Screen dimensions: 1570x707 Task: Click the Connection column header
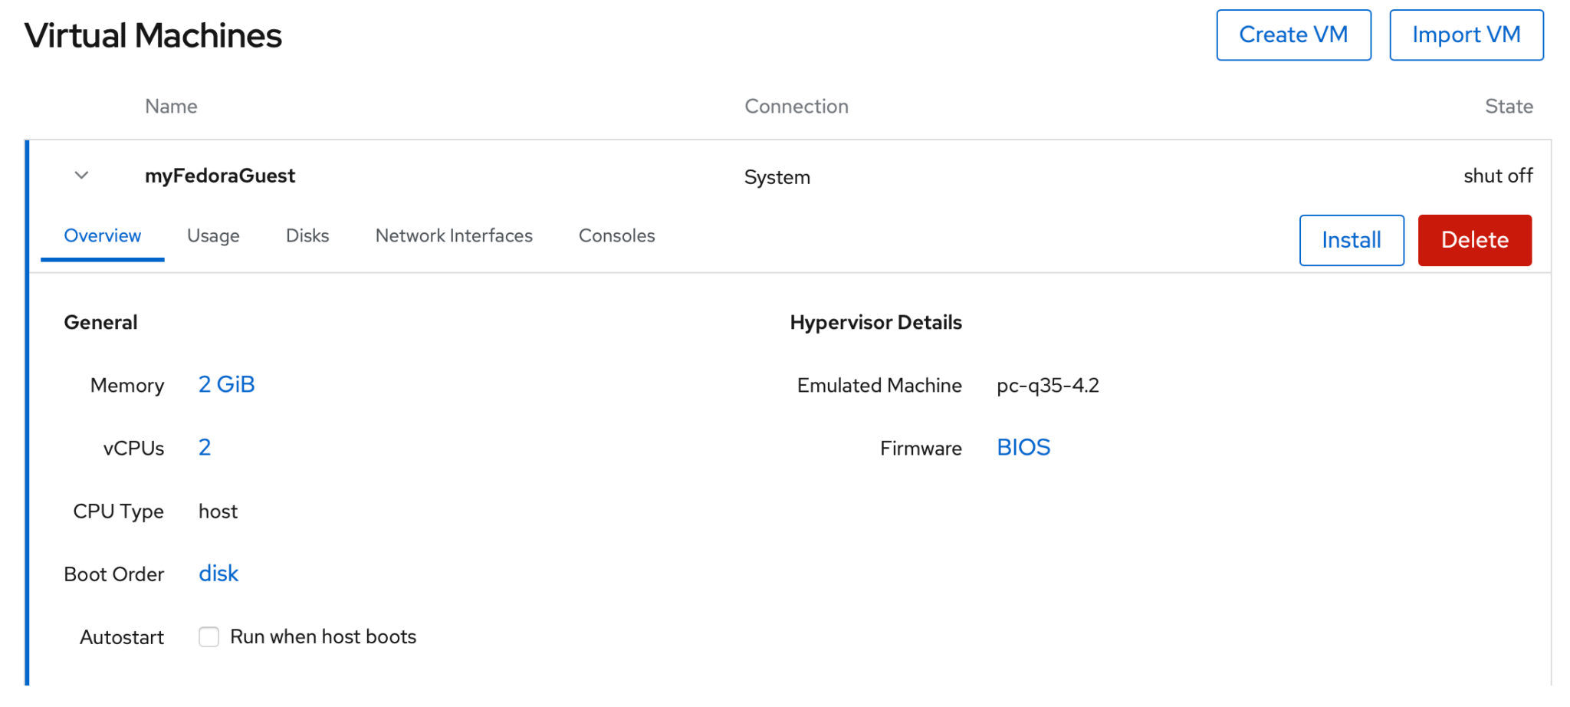[x=796, y=107]
